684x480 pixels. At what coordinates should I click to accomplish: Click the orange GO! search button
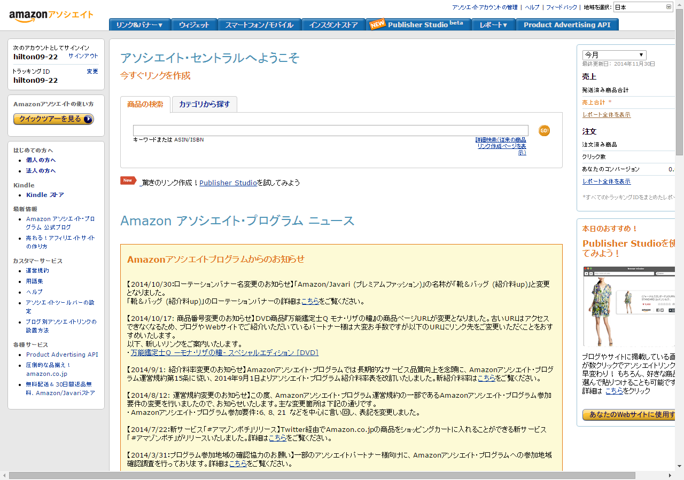[544, 130]
